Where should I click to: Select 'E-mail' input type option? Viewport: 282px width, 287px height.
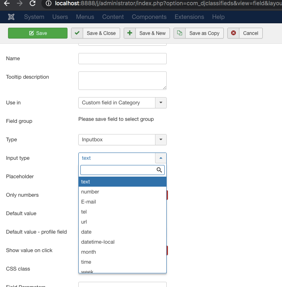(123, 202)
